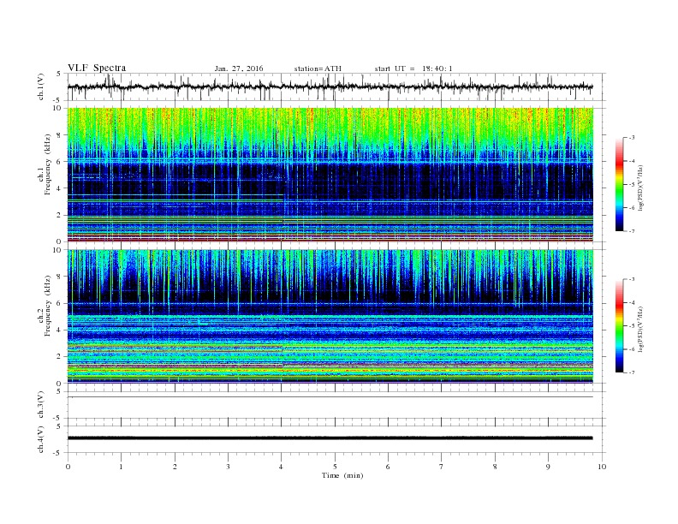This screenshot has width=678, height=524.
Task: Click the "-3" tick on ch.1 colorbar
Action: 631,138
